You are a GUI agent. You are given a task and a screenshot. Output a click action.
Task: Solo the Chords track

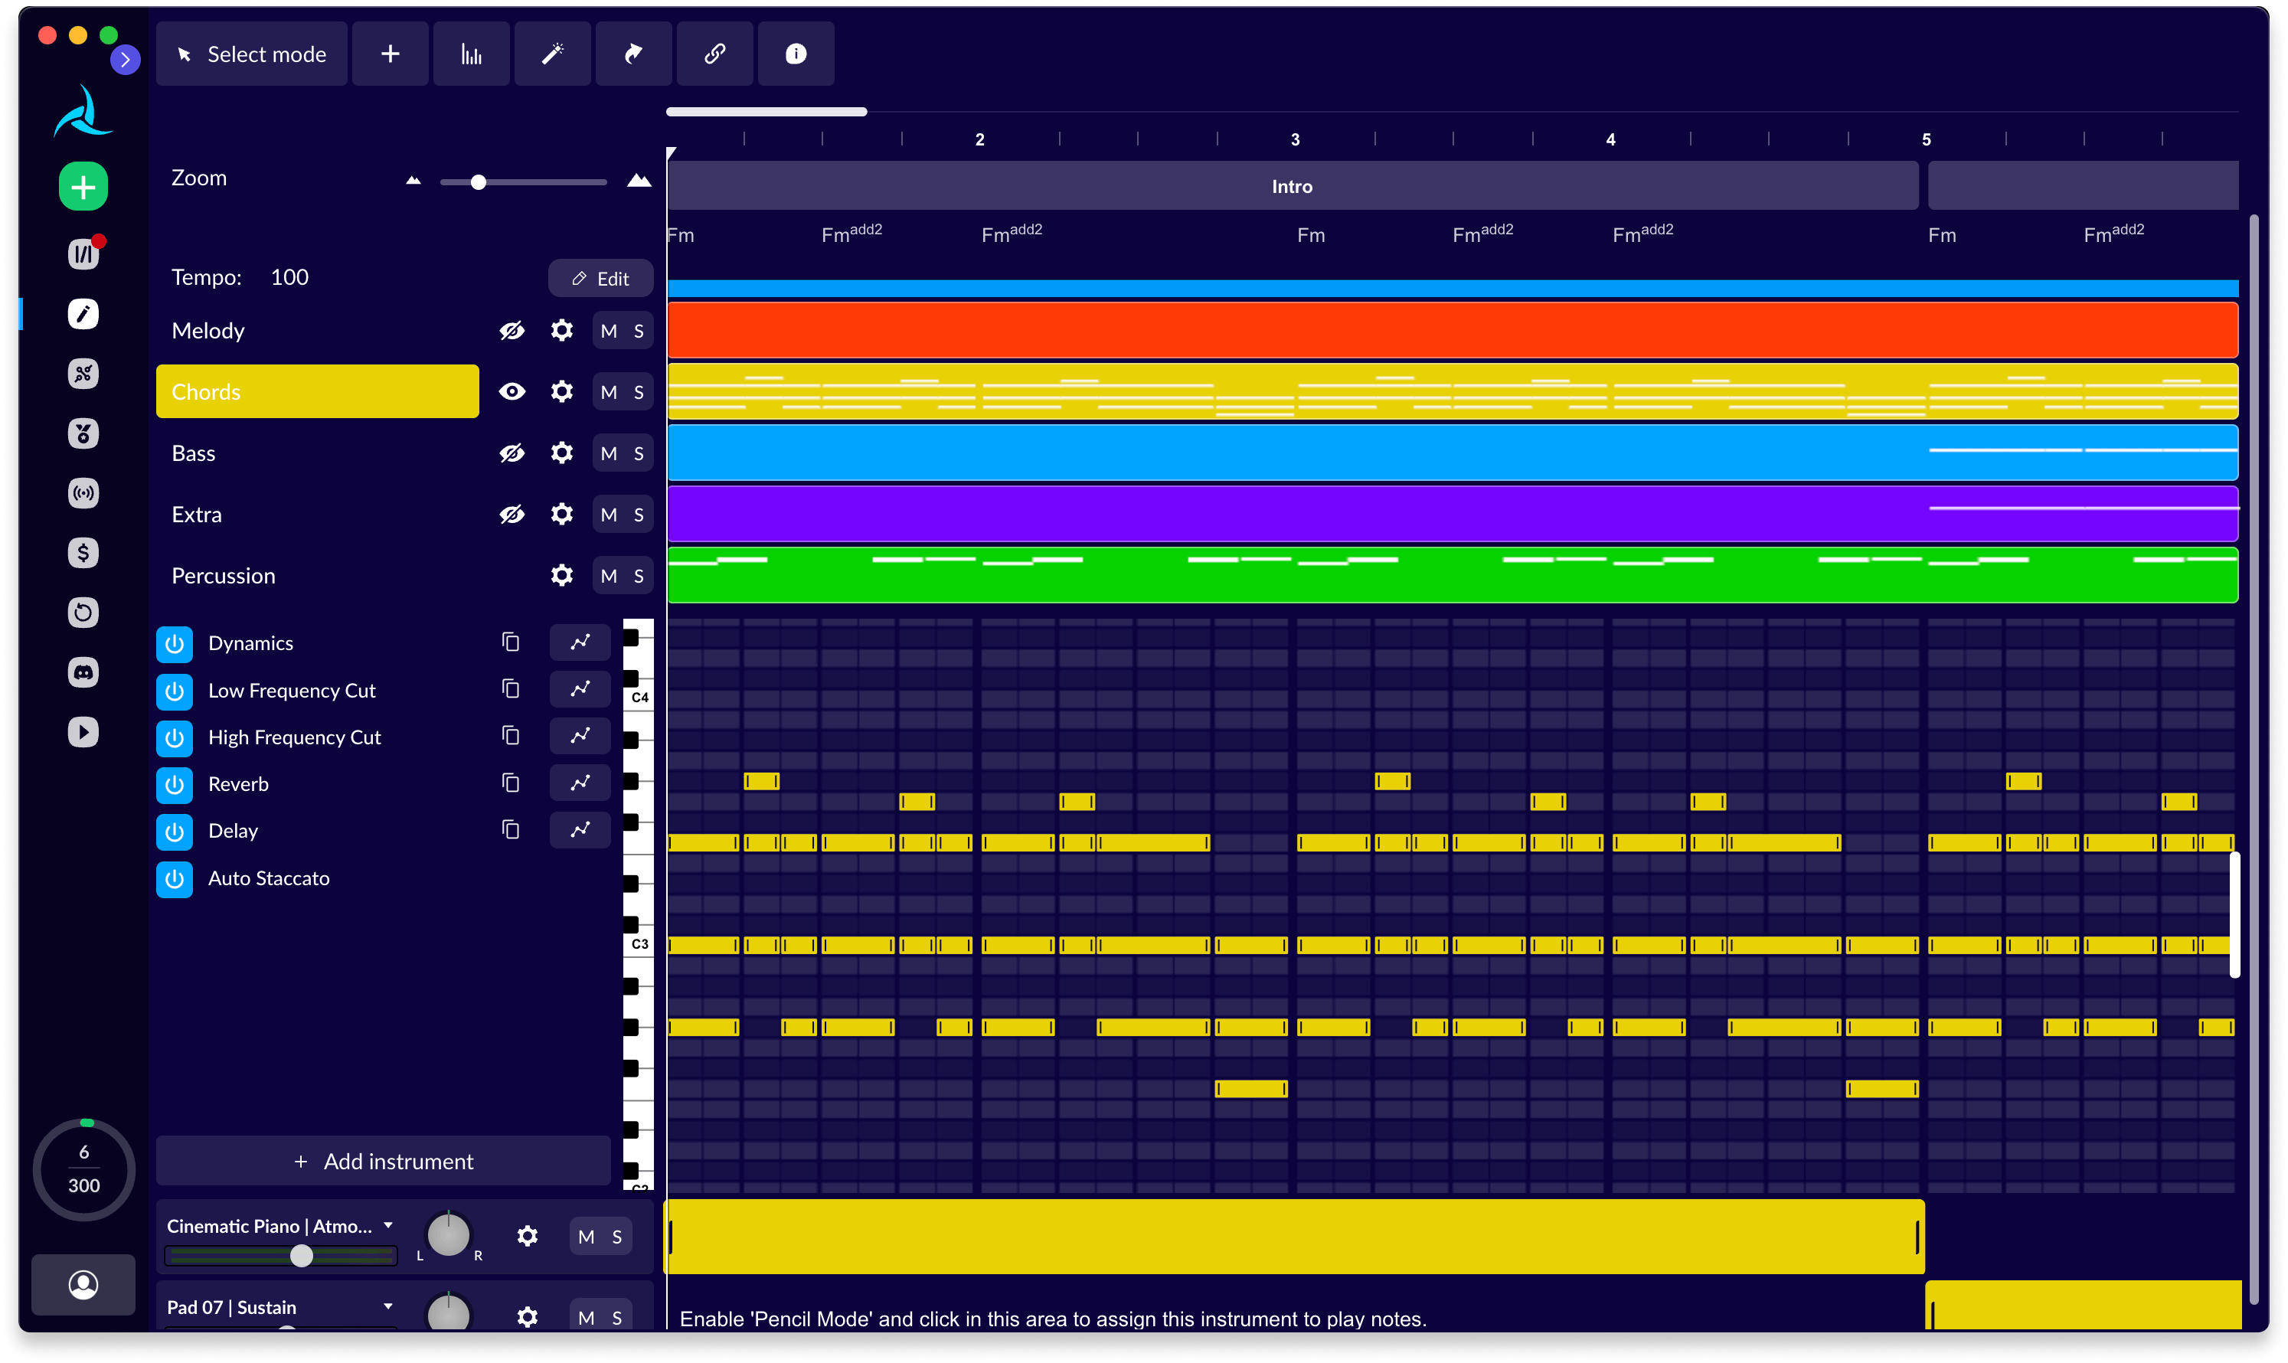point(639,392)
